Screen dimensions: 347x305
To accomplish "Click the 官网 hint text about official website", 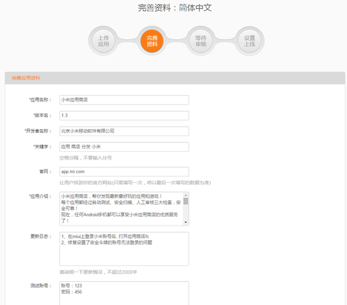I will pos(135,183).
